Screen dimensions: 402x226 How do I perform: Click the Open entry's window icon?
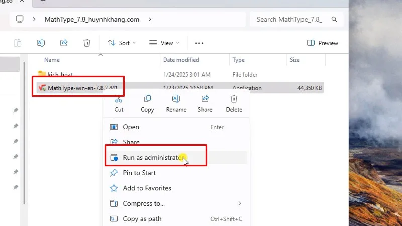(114, 127)
